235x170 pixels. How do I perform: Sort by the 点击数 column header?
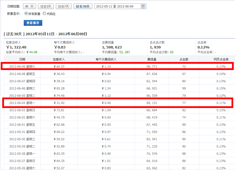click(184, 59)
